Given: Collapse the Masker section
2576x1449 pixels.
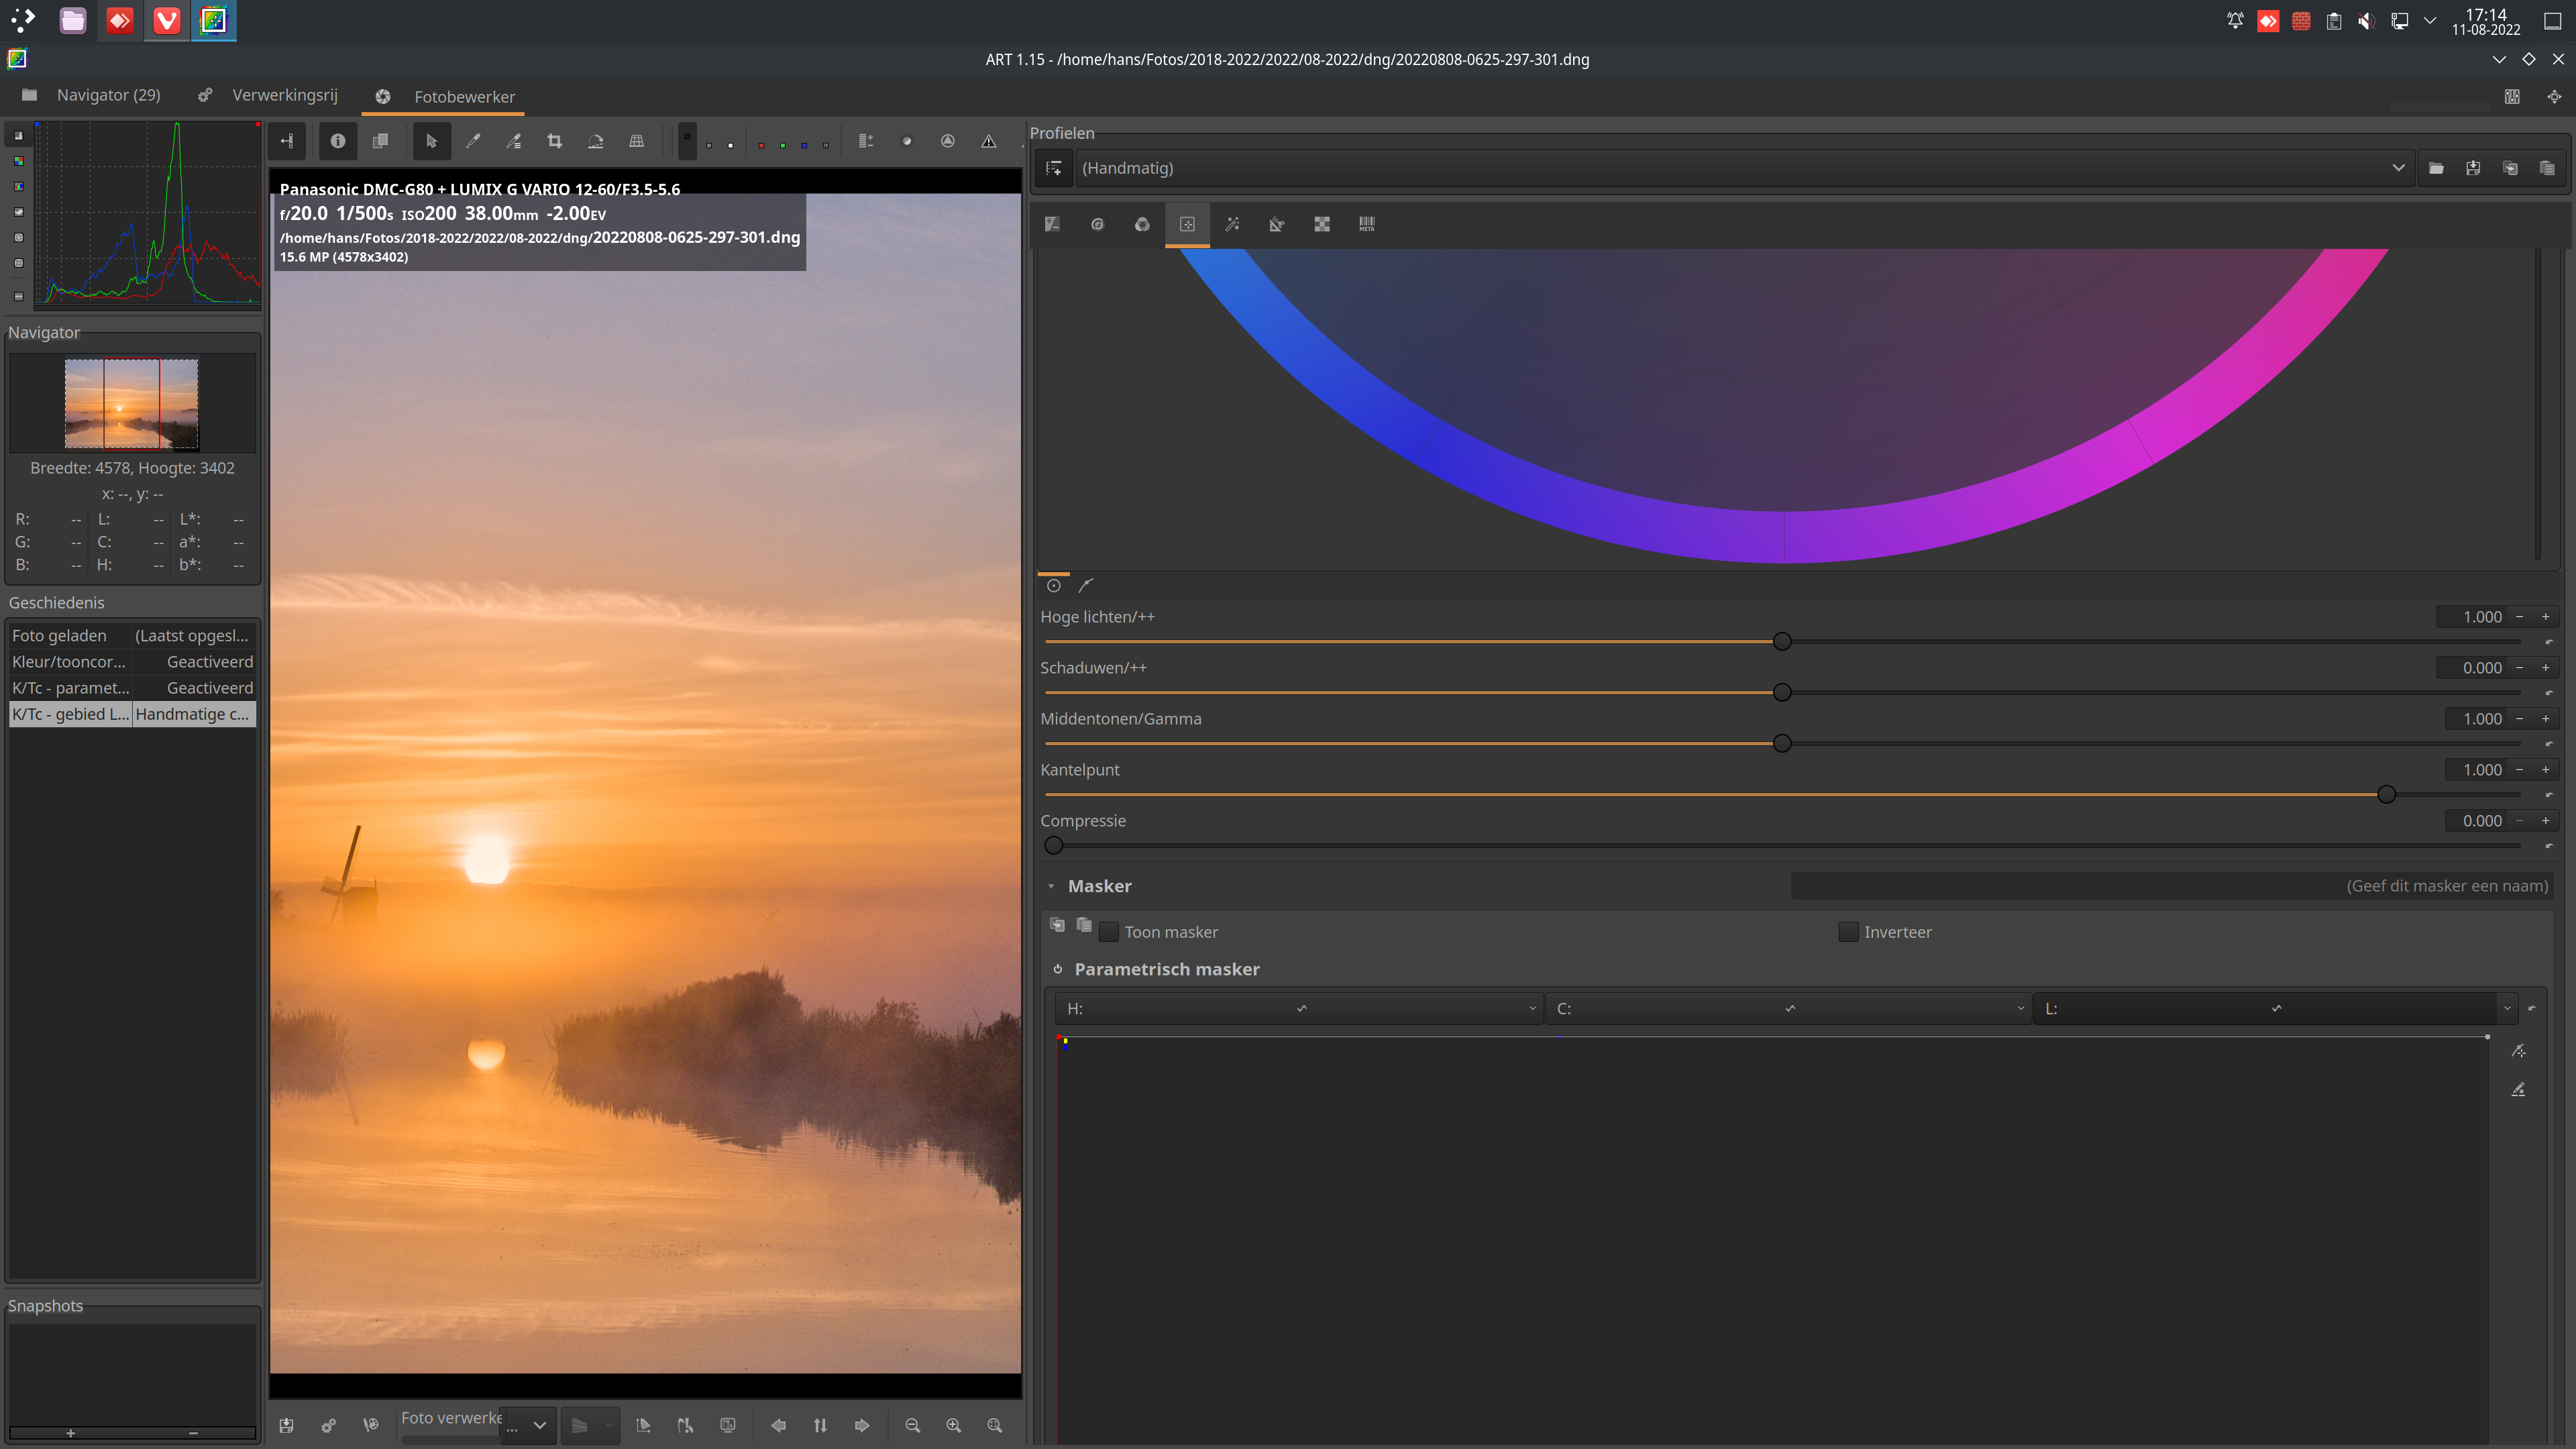Looking at the screenshot, I should pyautogui.click(x=1051, y=886).
